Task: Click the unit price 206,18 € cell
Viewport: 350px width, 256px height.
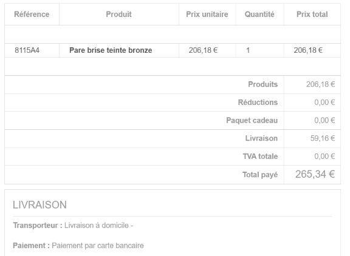Action: 203,50
